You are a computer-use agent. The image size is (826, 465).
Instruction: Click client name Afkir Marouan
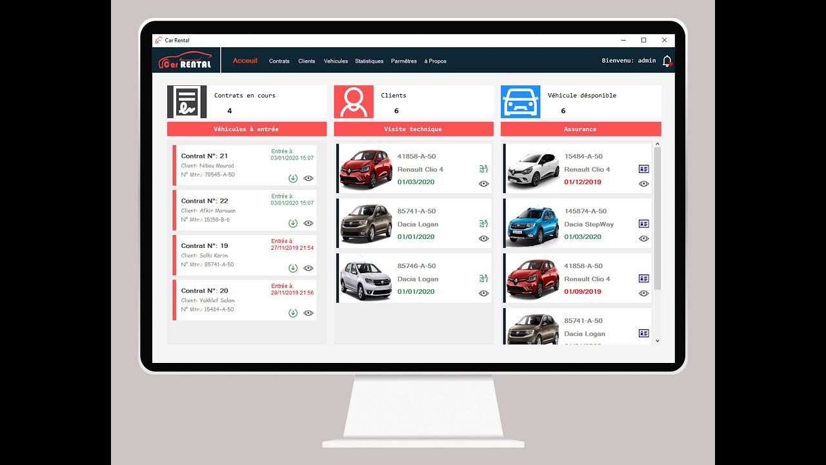click(x=217, y=211)
